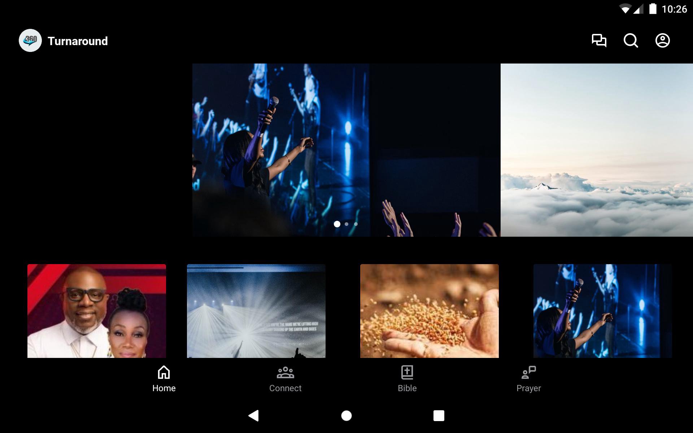Tap the Turnaround title text
The width and height of the screenshot is (693, 433).
(x=78, y=41)
